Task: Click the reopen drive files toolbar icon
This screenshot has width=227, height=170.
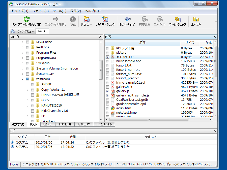Action: [27, 19]
